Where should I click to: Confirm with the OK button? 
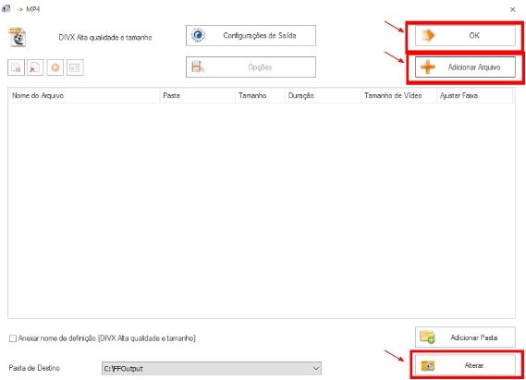[x=465, y=35]
